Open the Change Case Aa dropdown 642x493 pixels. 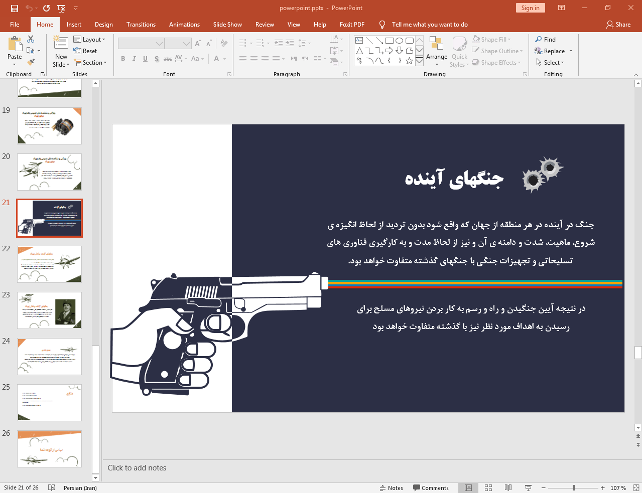pos(197,59)
